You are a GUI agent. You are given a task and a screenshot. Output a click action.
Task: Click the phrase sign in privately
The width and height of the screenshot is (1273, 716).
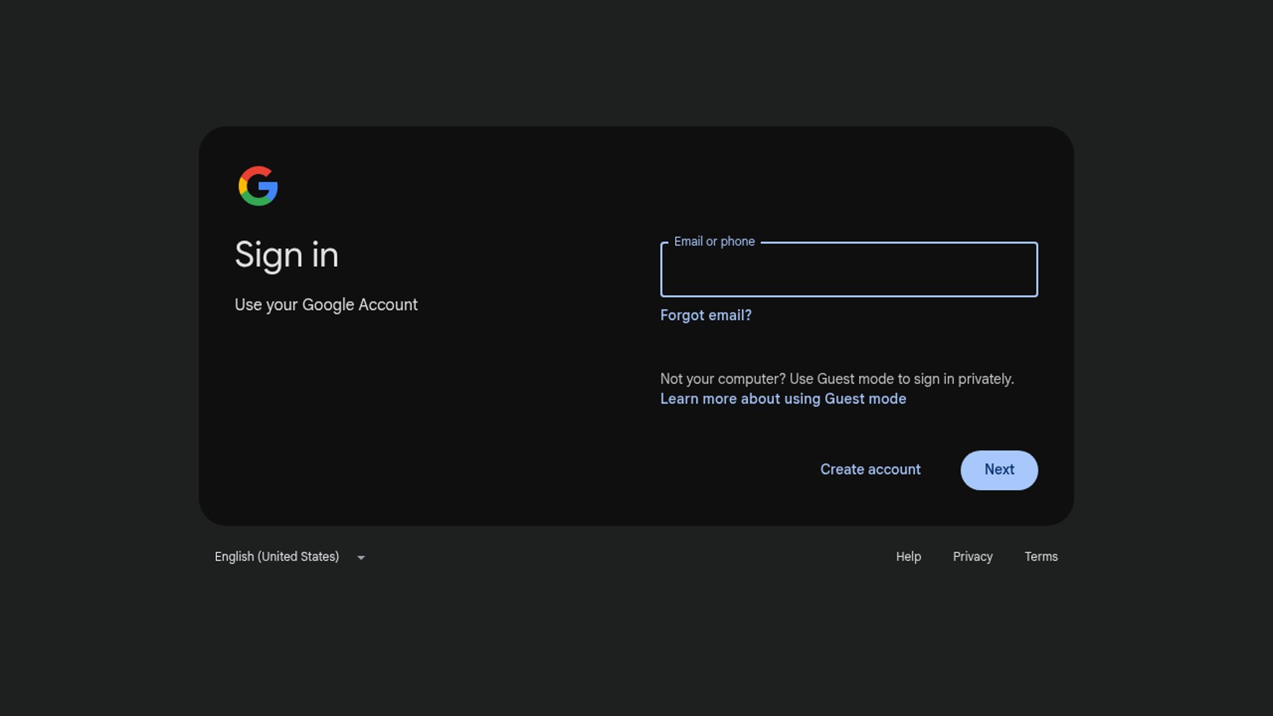(963, 379)
